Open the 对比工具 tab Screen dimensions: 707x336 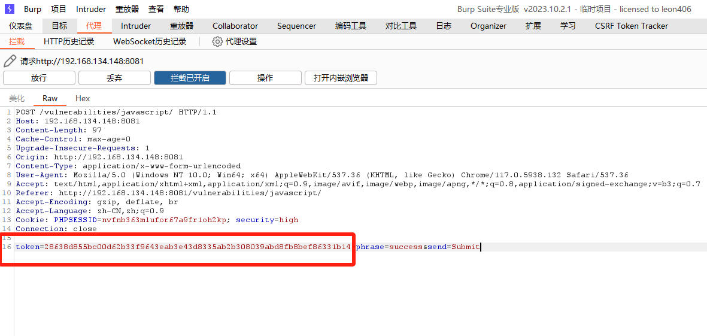coord(401,26)
